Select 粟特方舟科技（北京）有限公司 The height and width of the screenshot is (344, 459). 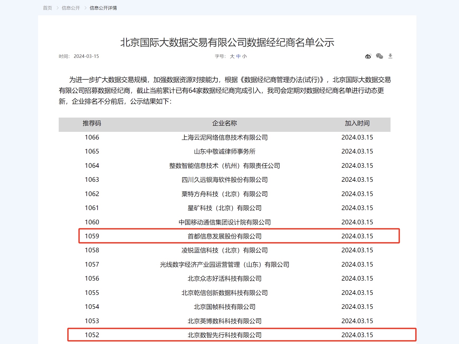coord(224,194)
